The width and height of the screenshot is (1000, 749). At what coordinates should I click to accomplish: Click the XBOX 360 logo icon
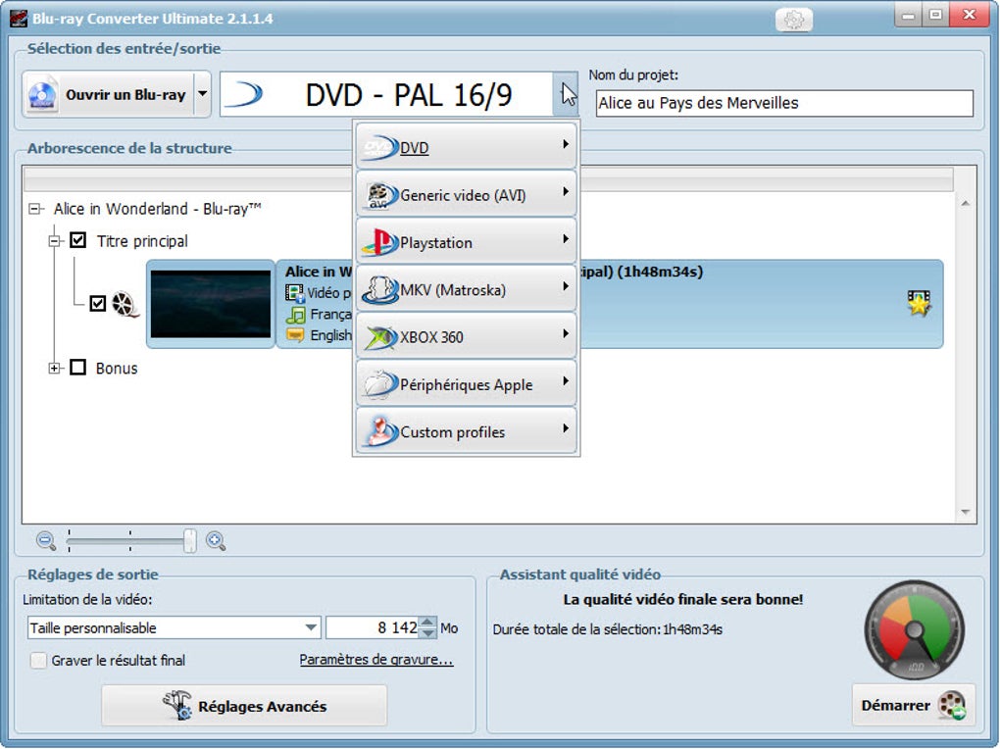pyautogui.click(x=379, y=337)
